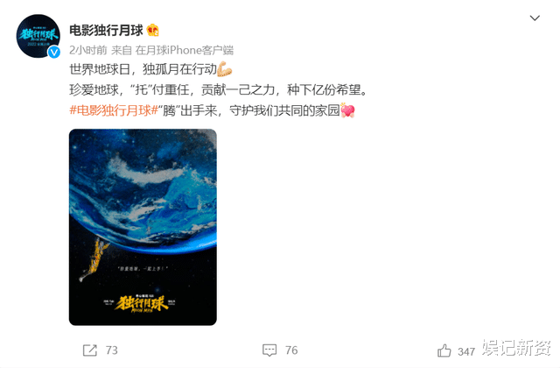Screen dimensions: 560x368
Task: Open the Earth movie poster thumbnail
Action: (x=143, y=227)
